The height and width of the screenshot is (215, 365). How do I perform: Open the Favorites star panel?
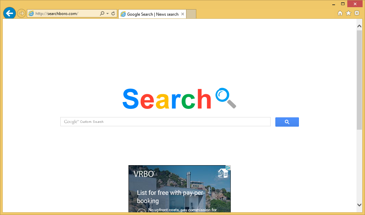(x=348, y=13)
